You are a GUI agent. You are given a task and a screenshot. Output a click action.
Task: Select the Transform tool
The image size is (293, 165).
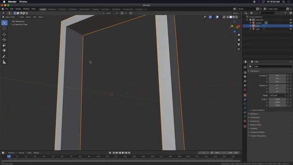pos(4,50)
